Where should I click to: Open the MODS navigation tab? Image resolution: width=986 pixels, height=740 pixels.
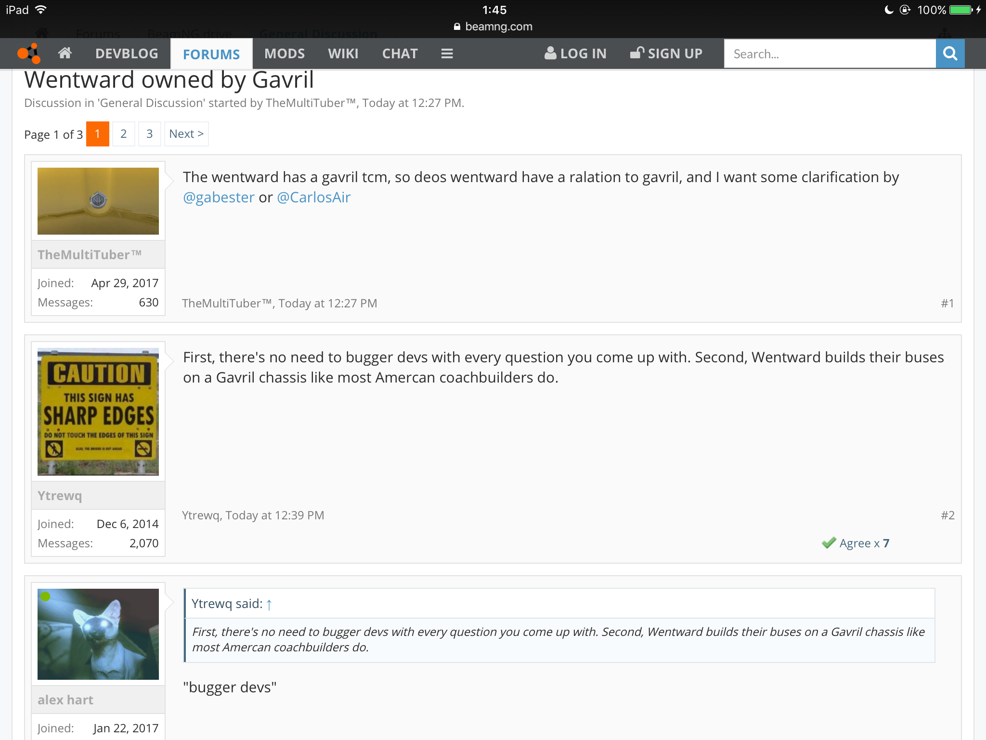[x=285, y=53]
